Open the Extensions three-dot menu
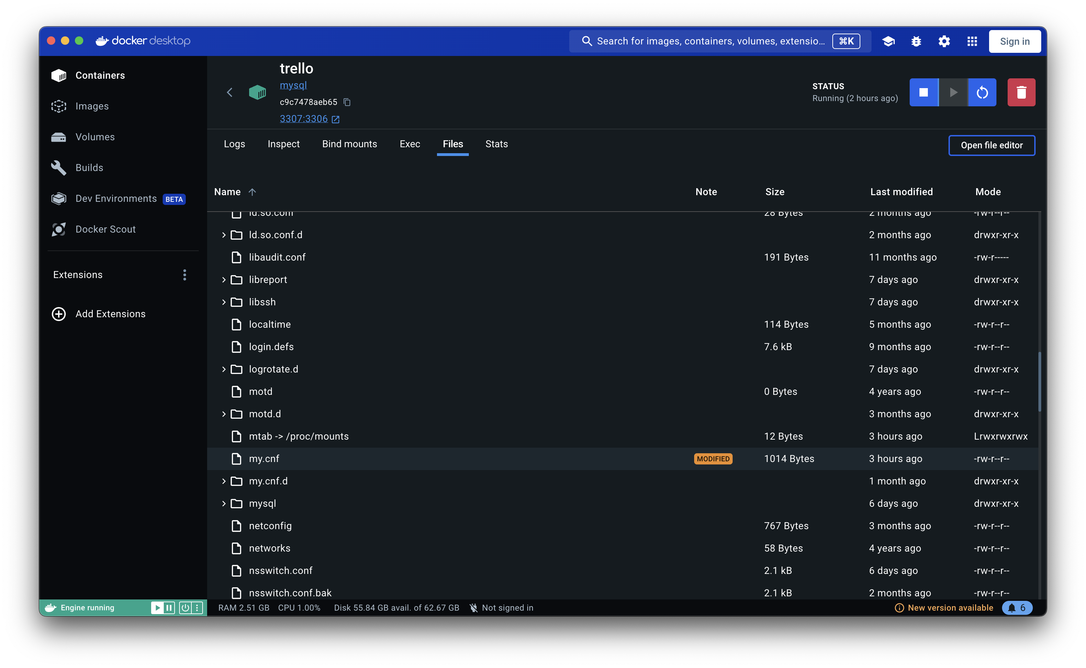The image size is (1086, 668). (x=185, y=275)
